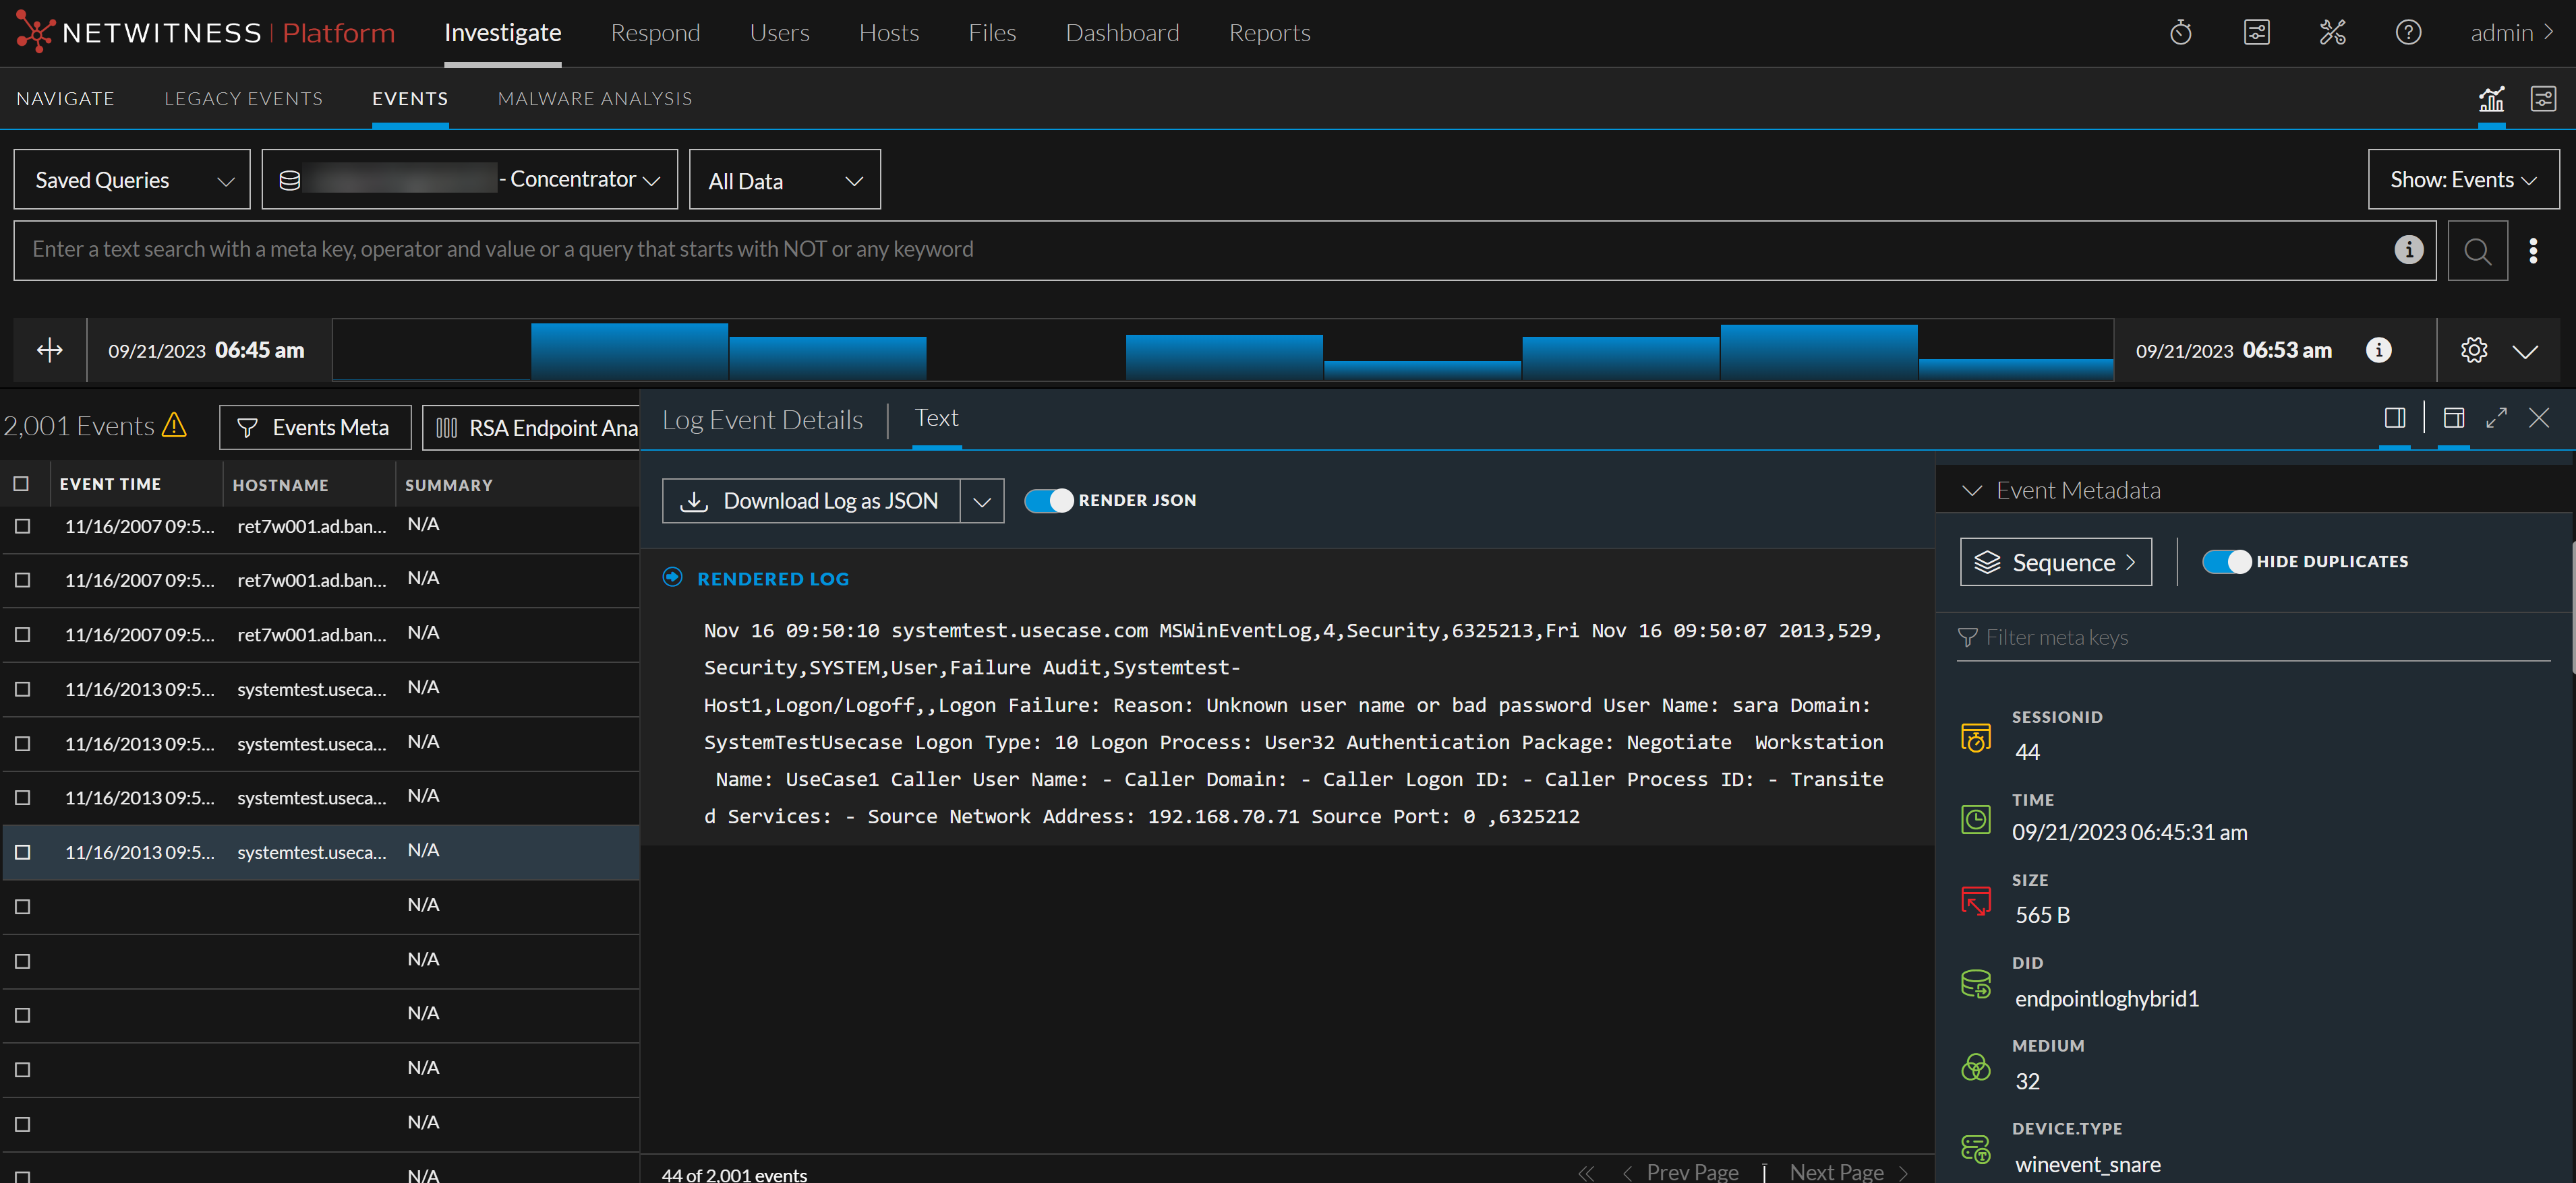Click the help question mark icon
Viewport: 2576px width, 1183px height.
click(x=2408, y=33)
